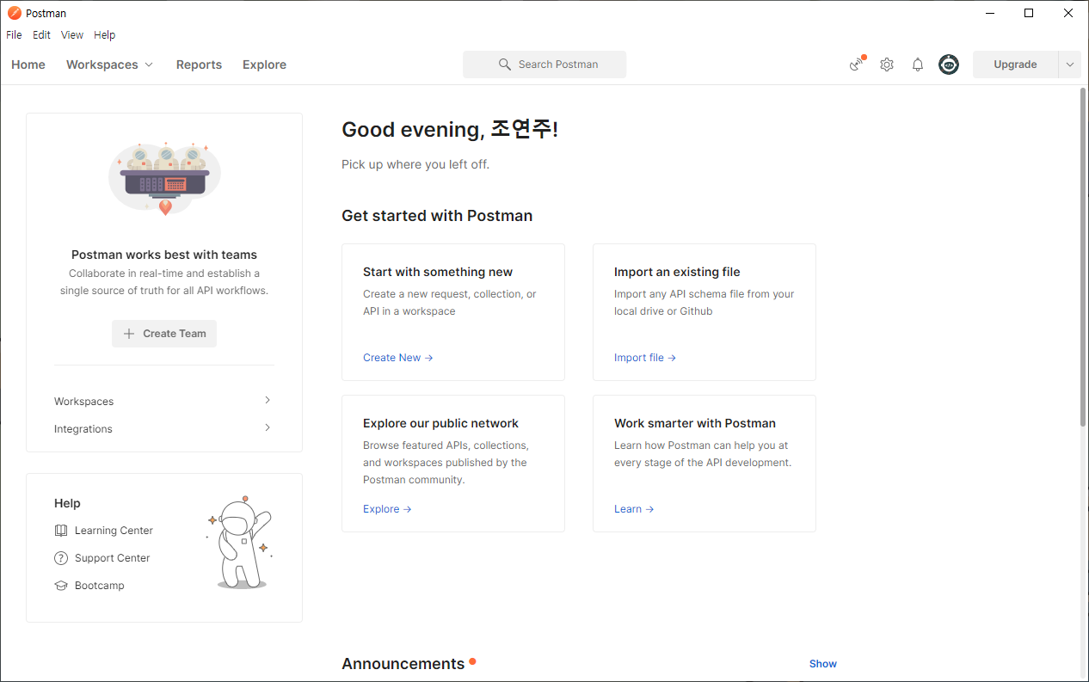Click the book icon beside Learning Center
The image size is (1089, 682).
[x=61, y=531]
